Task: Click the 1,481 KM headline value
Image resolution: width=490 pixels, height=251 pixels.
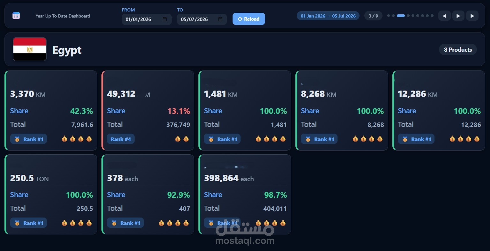Action: (x=221, y=94)
